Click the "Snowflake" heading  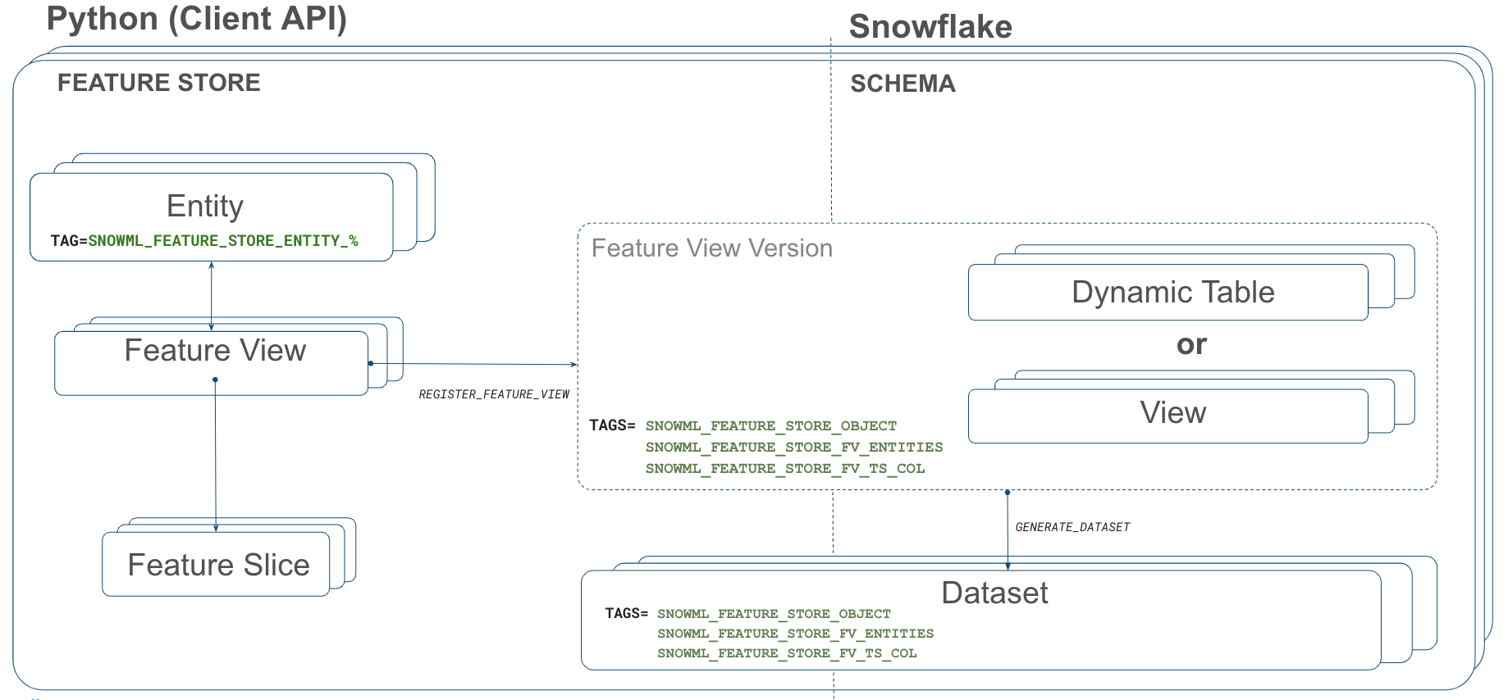click(x=930, y=27)
